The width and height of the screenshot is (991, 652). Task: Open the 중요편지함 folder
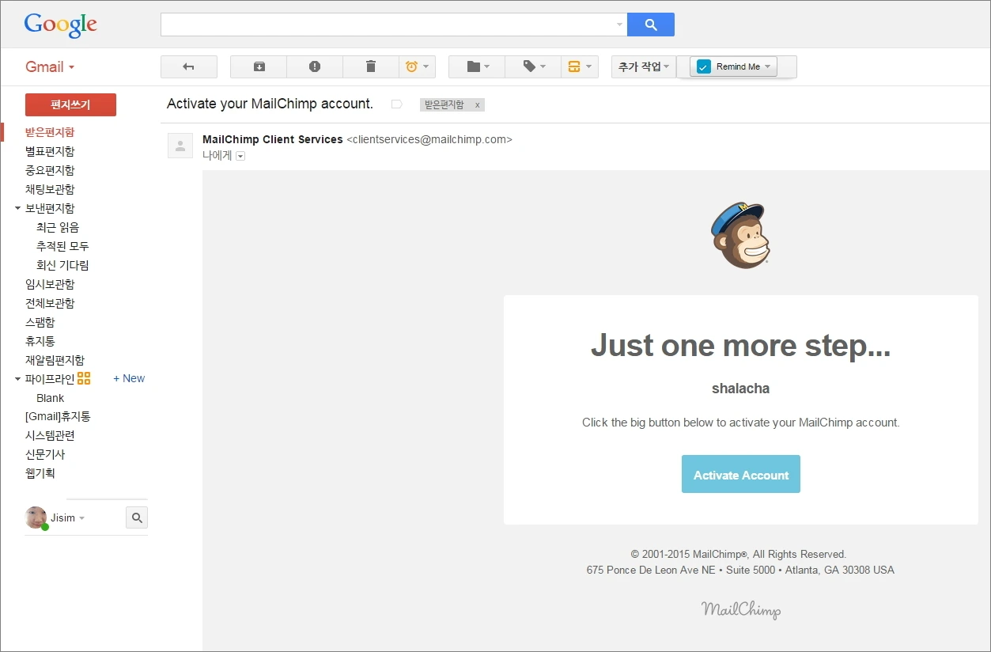(x=50, y=170)
